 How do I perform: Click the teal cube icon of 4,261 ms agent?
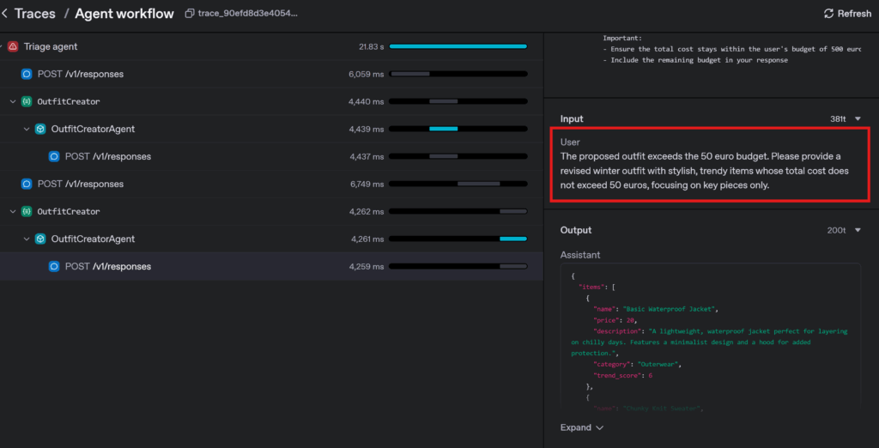[x=40, y=239]
